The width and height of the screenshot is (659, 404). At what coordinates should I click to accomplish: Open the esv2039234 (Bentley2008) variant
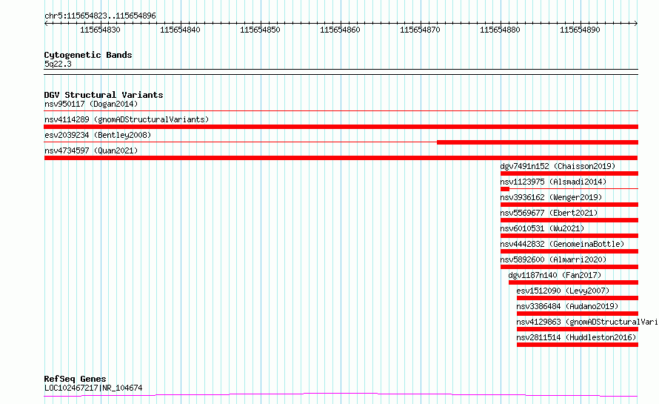(x=98, y=135)
